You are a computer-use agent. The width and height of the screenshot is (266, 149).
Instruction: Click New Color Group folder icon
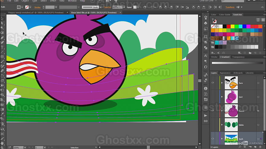coord(250,53)
